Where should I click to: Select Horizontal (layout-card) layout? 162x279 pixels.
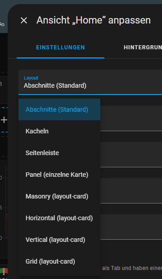[x=59, y=218]
